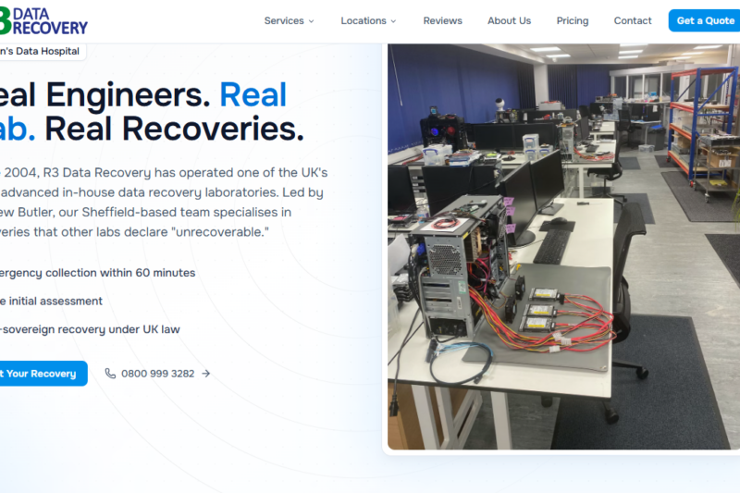Go to the Reviews page
Screen dimensions: 740x493
tap(443, 20)
